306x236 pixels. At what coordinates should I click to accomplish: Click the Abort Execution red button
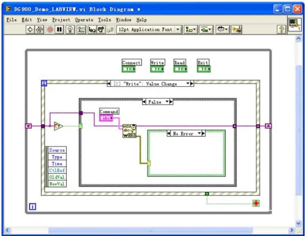click(x=50, y=30)
